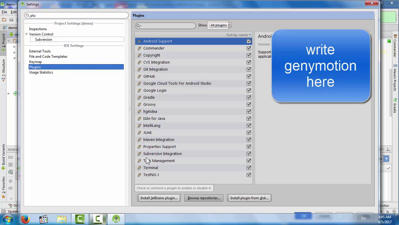
Task: Open the Edit menu
Action: tap(13, 11)
